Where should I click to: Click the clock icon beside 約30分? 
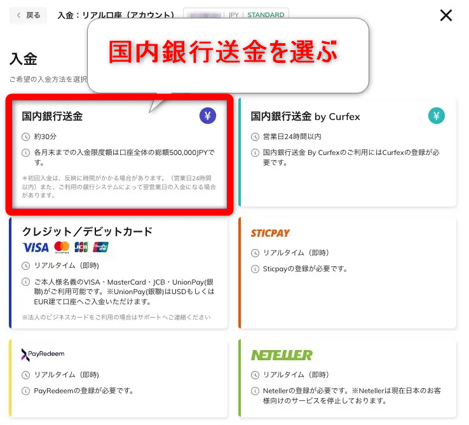[x=25, y=137]
